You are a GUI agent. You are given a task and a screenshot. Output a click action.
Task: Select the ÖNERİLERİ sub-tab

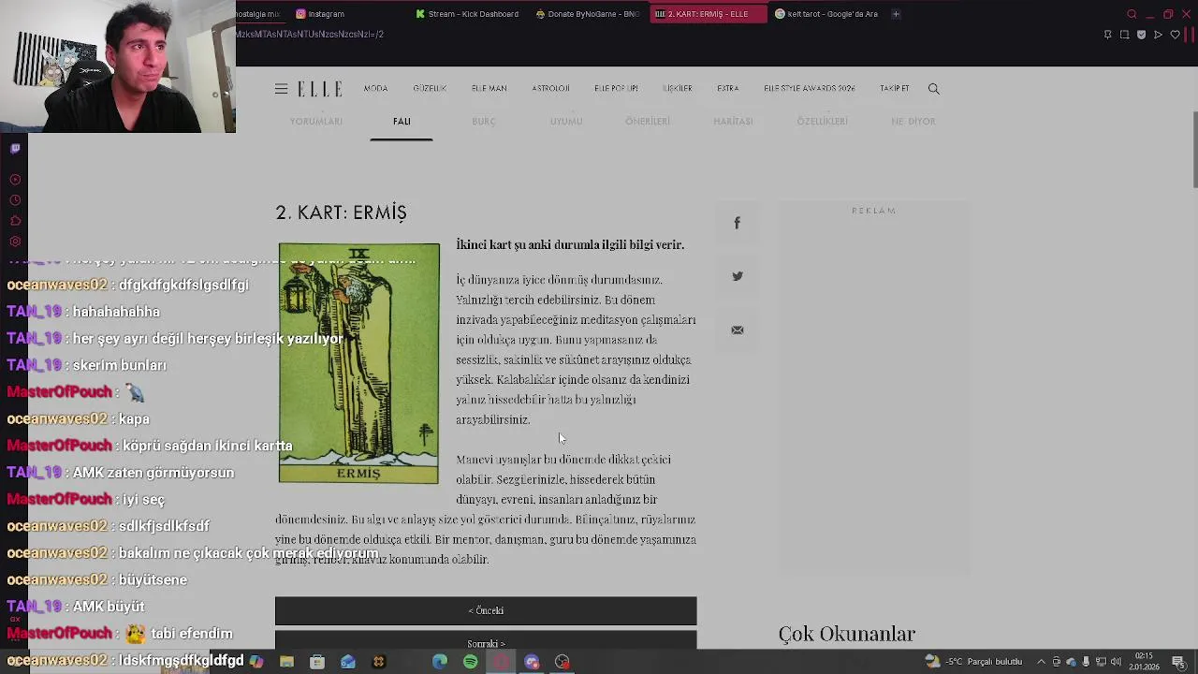[648, 122]
